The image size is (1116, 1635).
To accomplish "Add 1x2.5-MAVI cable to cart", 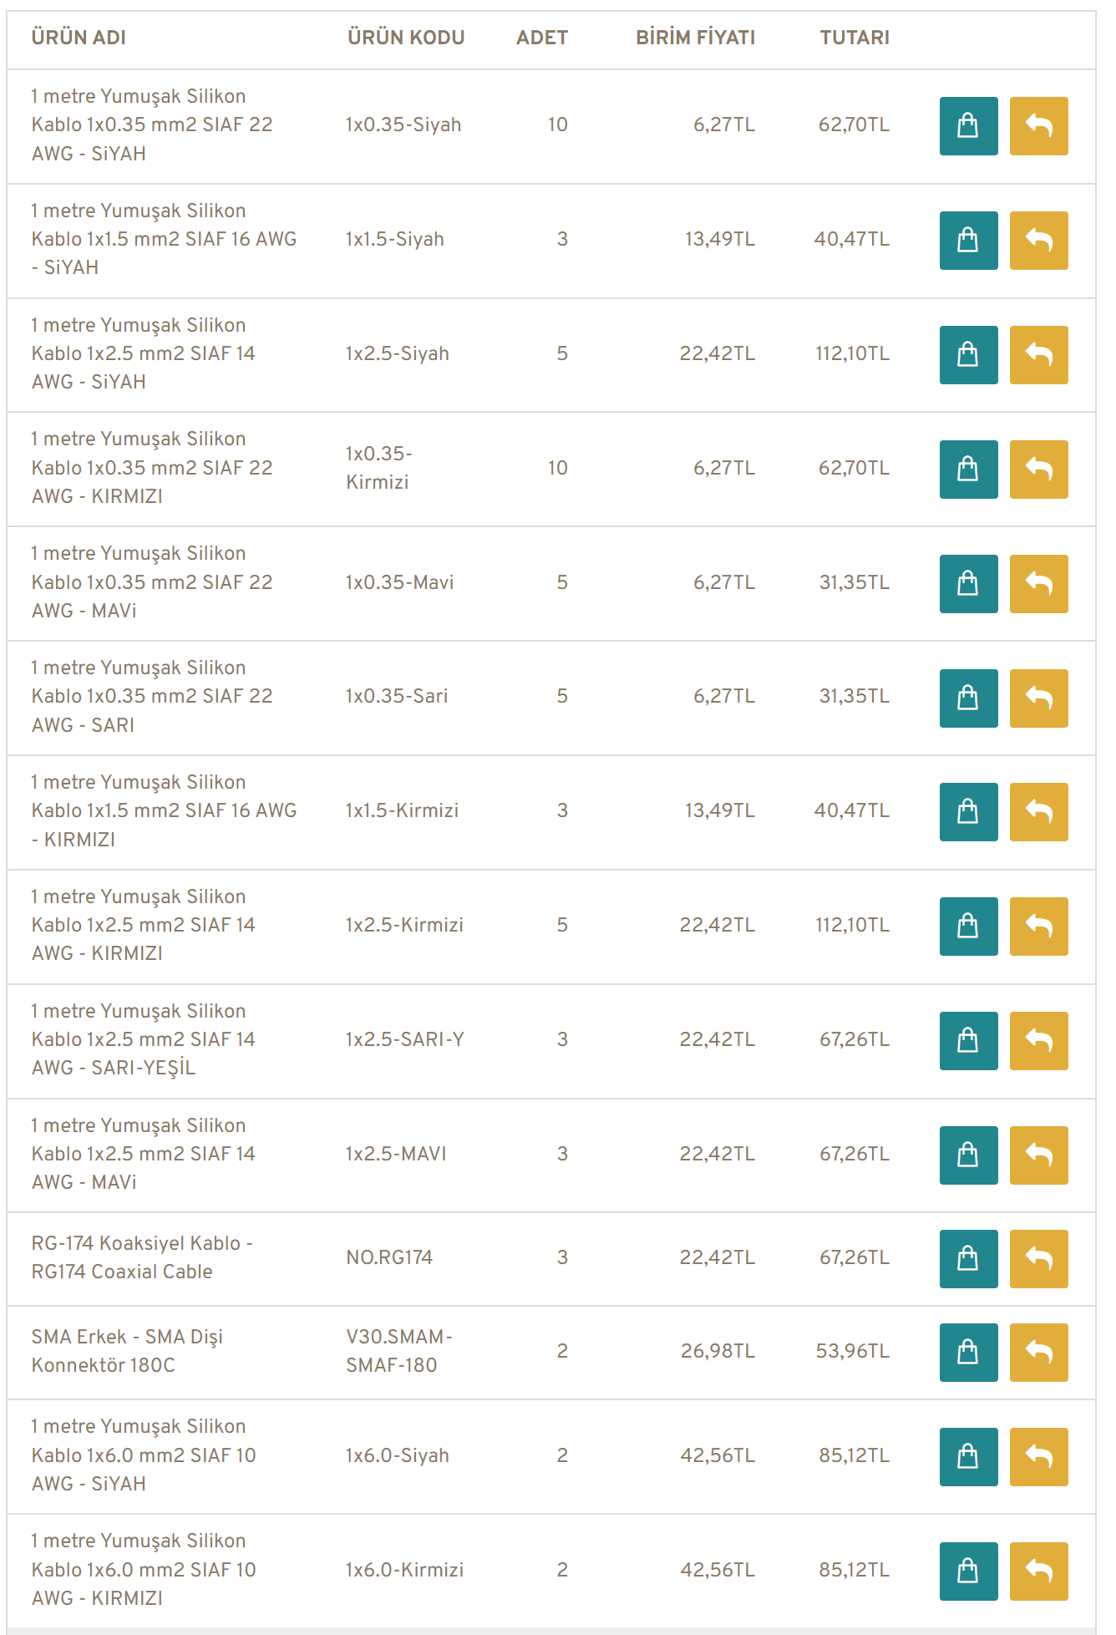I will (968, 1155).
